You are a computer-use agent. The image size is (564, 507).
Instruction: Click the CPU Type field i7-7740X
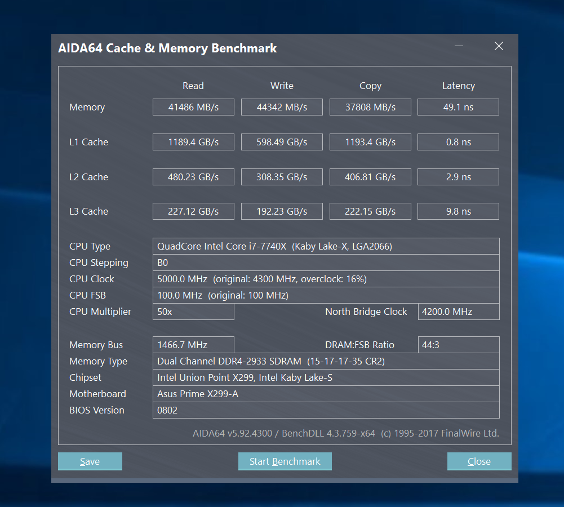[x=326, y=246]
